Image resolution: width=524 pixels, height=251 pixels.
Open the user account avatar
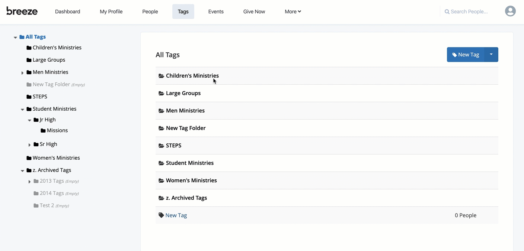510,11
